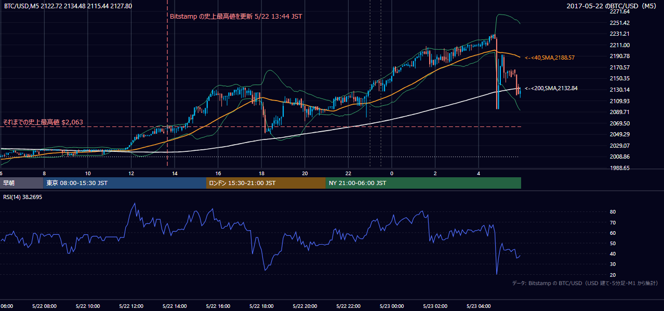The height and width of the screenshot is (311, 664).
Task: Click the BTC/USD,M5 OHLC header text
Action: [68, 6]
